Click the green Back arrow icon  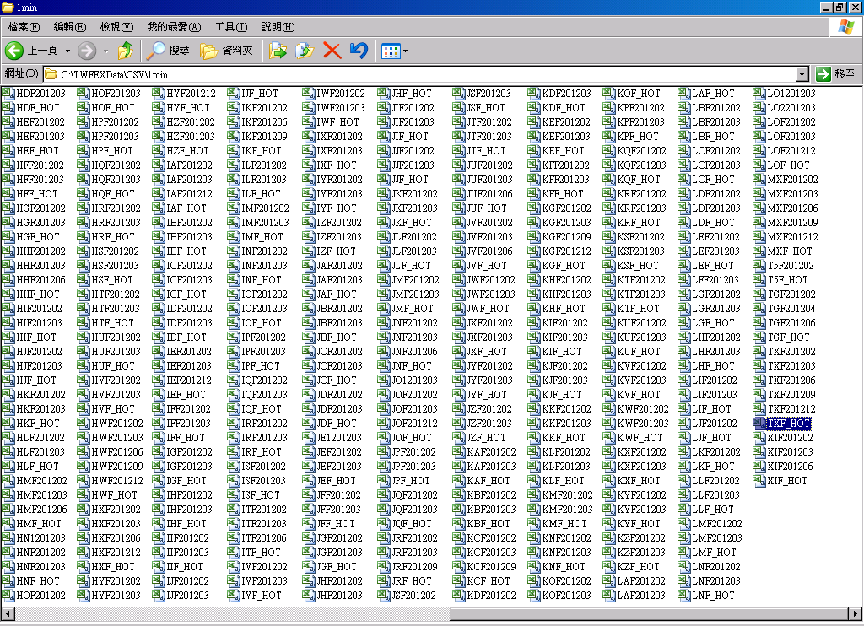click(14, 51)
